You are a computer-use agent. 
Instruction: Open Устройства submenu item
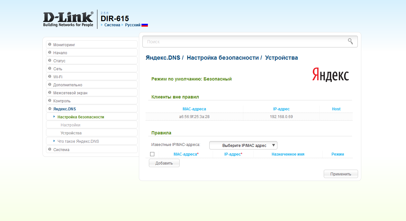92,133
